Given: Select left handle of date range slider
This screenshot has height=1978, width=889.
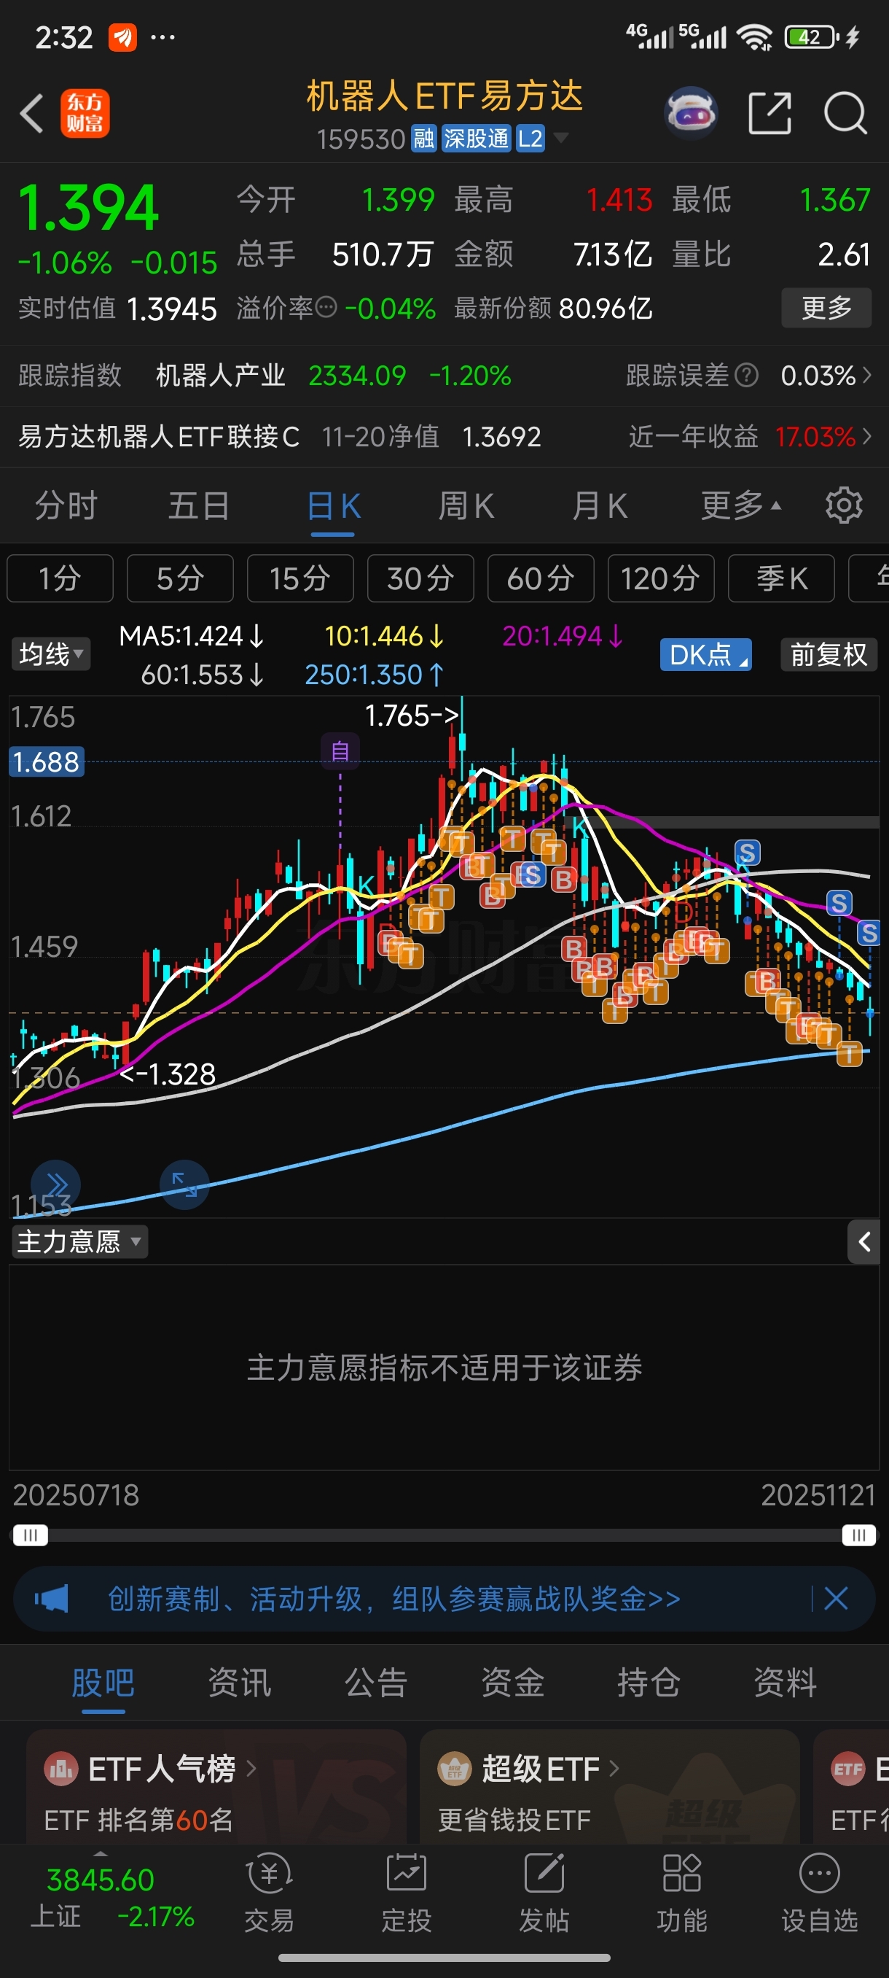Looking at the screenshot, I should [31, 1535].
